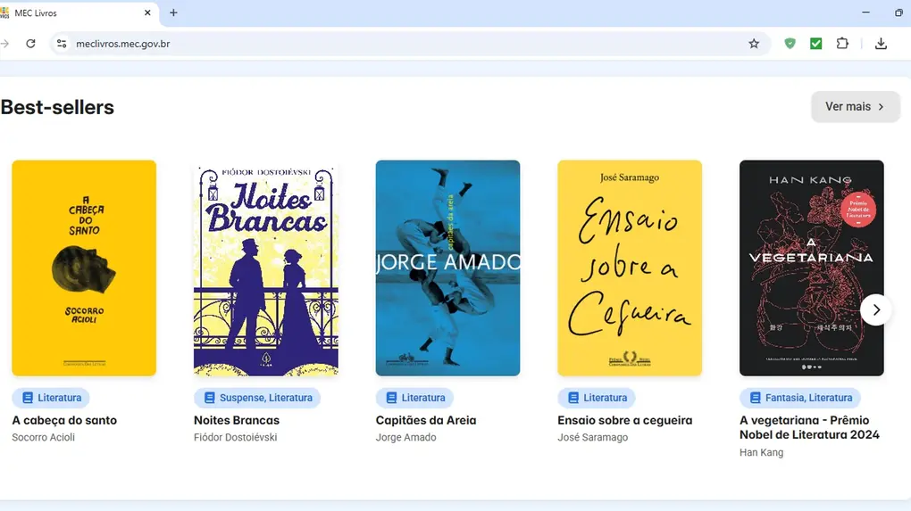Click the Ver mais button
The width and height of the screenshot is (911, 511).
coord(855,107)
